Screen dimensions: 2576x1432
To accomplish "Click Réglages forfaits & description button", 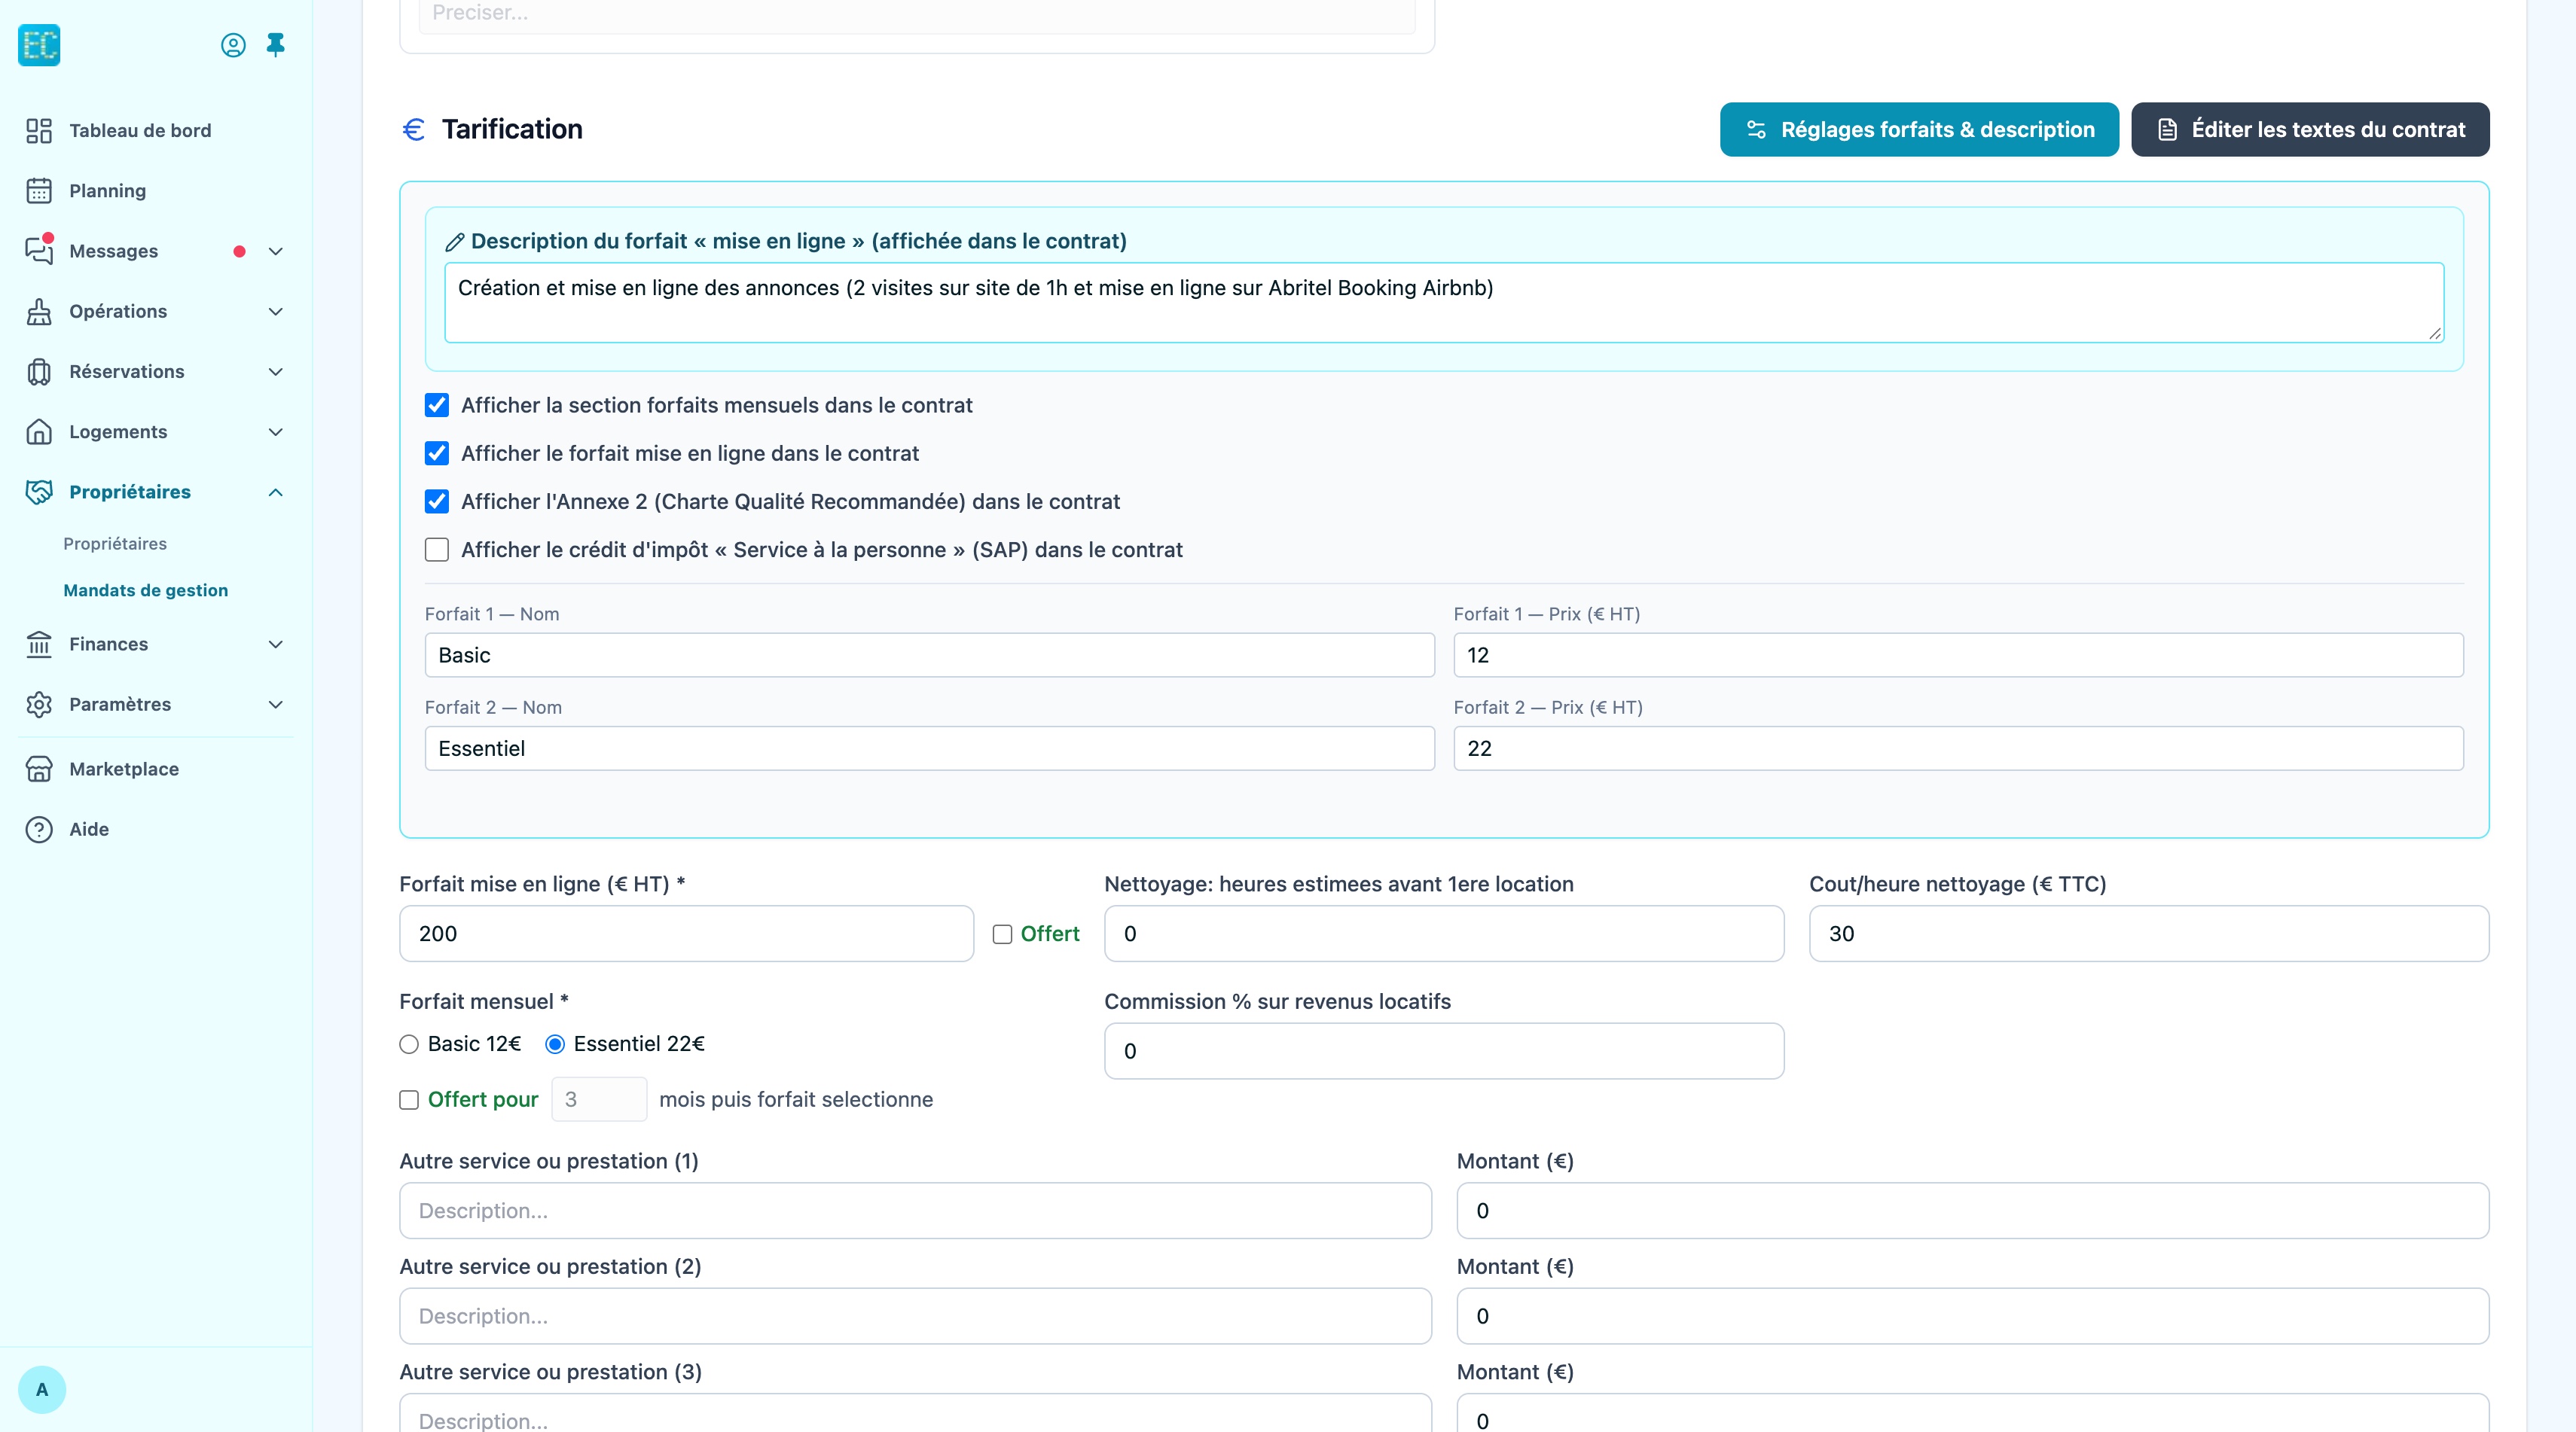I will (1919, 130).
